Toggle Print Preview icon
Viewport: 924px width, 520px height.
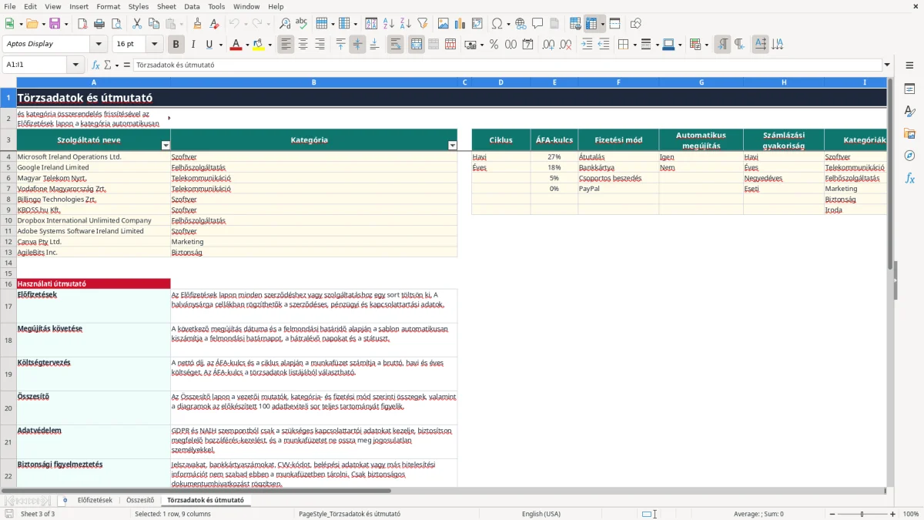coord(116,24)
